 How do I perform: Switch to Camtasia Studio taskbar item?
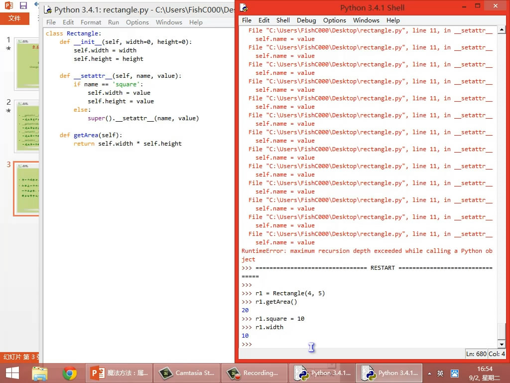(x=186, y=373)
